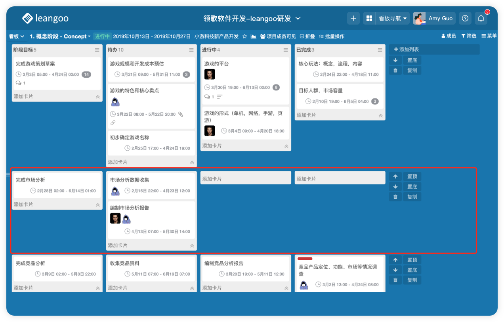Open the board statistics chart icon
This screenshot has height=322, width=504.
[254, 36]
